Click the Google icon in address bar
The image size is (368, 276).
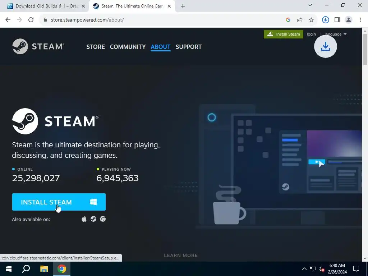pyautogui.click(x=288, y=20)
